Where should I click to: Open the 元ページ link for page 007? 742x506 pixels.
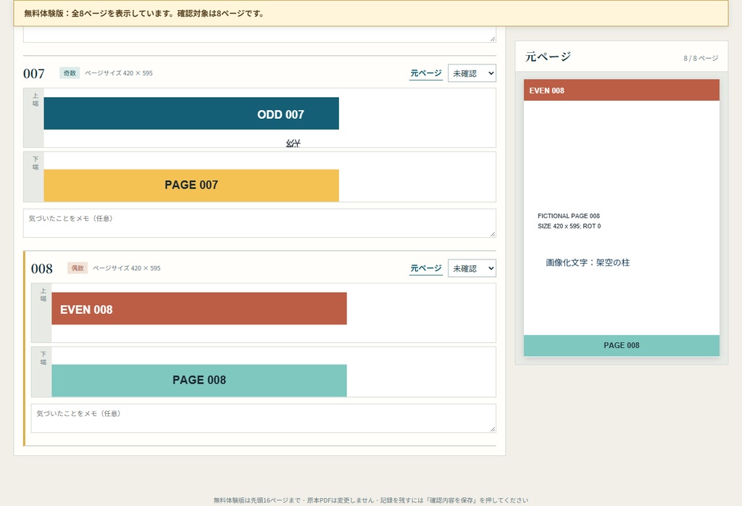point(426,73)
